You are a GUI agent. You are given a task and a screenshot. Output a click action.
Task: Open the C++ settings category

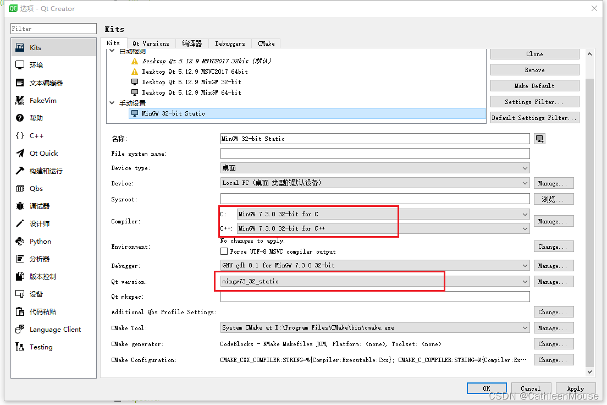53,136
